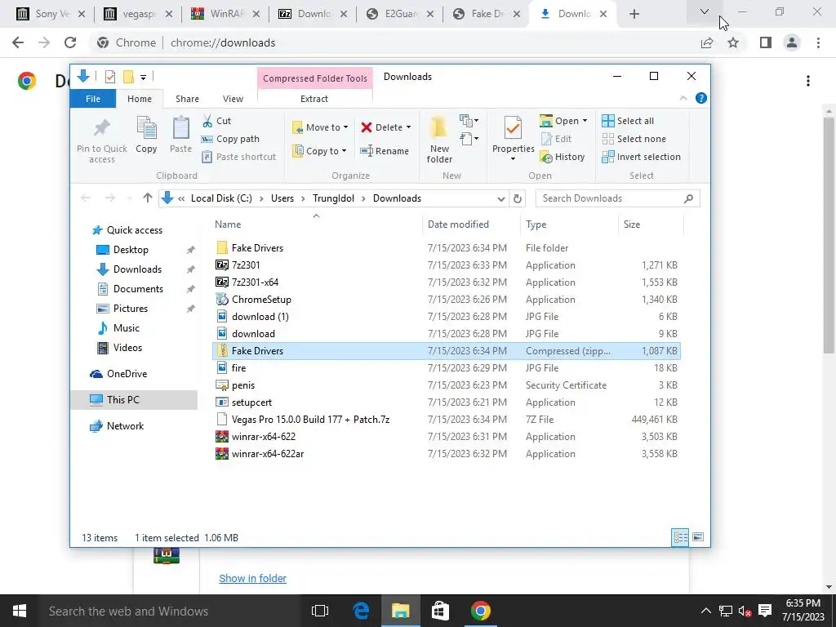Switch to the Share ribbon tab

click(187, 99)
